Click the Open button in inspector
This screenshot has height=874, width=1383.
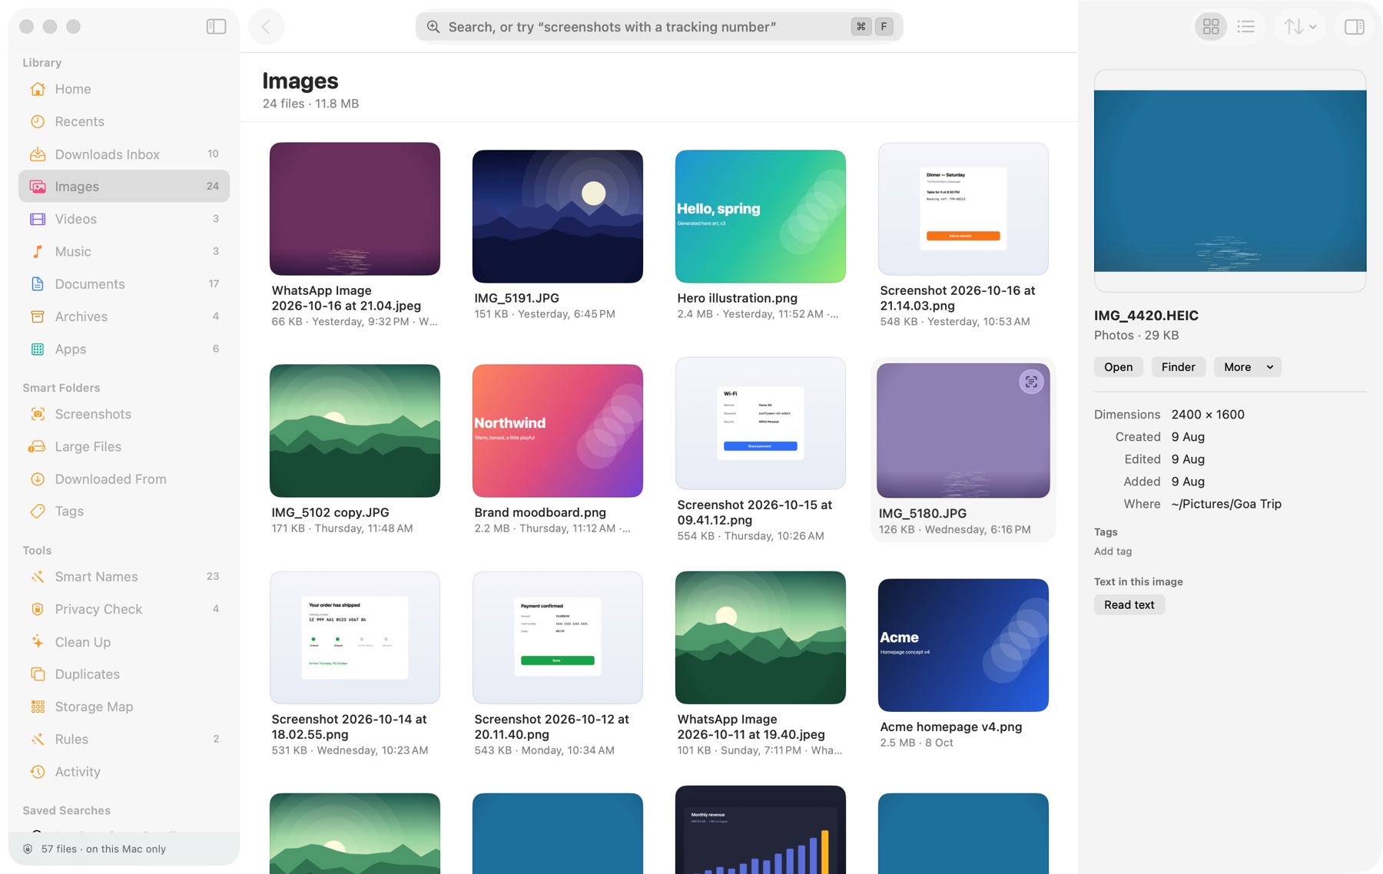[x=1118, y=367]
